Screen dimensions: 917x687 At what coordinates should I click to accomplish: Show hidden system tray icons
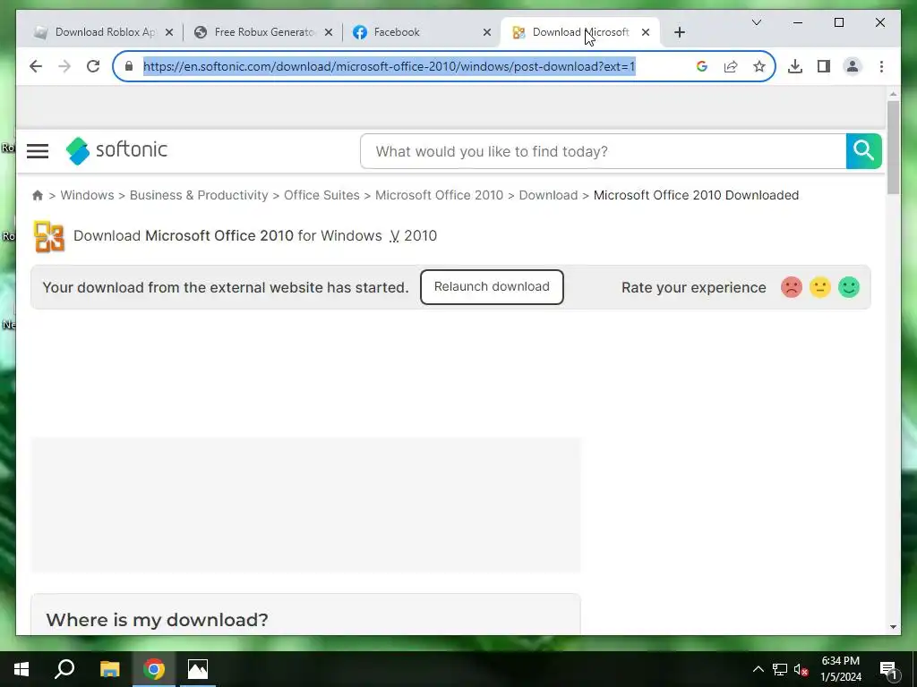click(x=758, y=669)
